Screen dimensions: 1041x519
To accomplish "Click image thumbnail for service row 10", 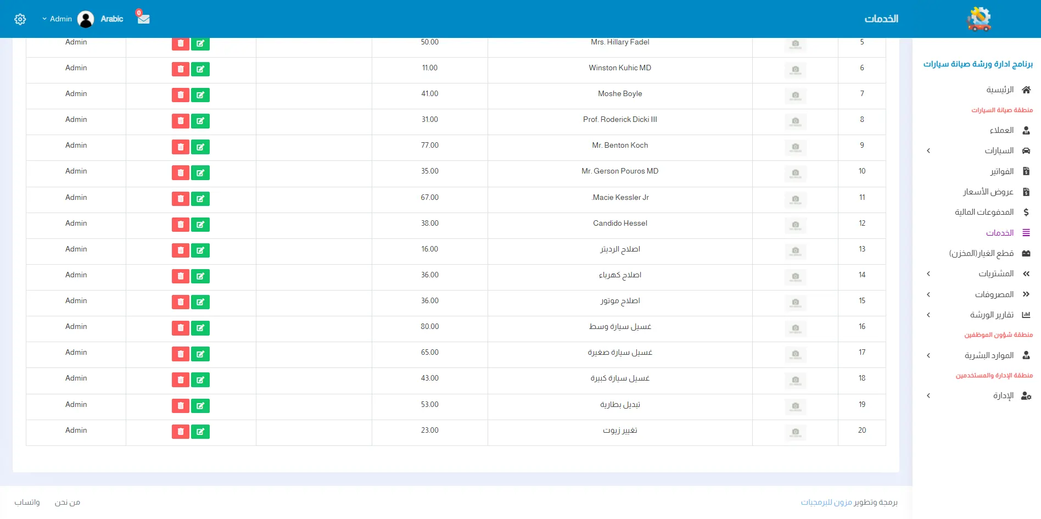I will tap(795, 173).
